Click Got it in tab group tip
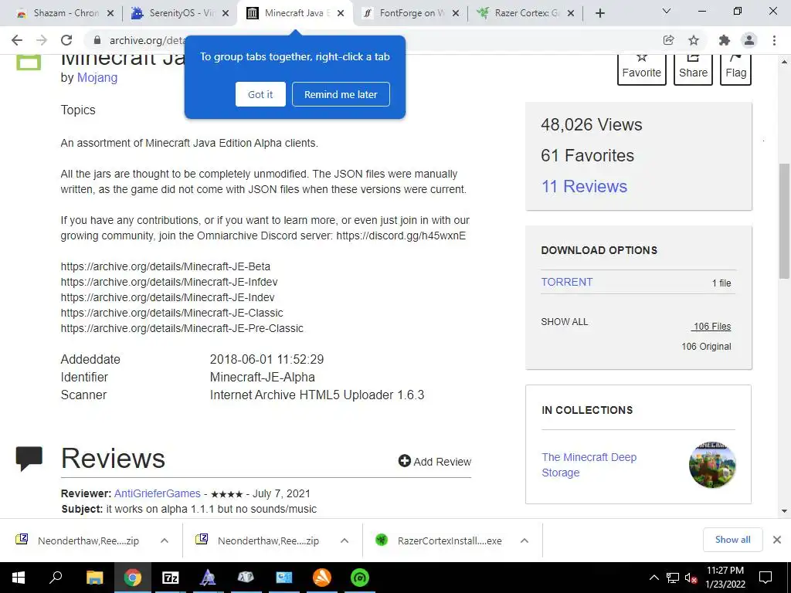Screen dimensions: 791x593 pos(260,94)
